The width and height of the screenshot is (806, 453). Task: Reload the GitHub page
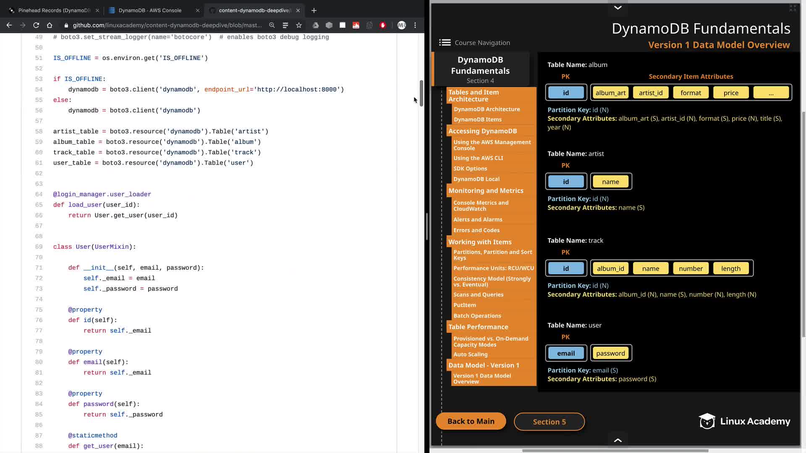[36, 25]
